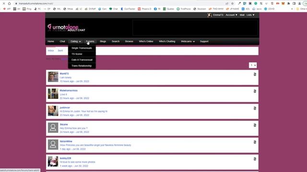This screenshot has width=307, height=172.
Task: Switch to the Sent tab
Action: tap(60, 51)
